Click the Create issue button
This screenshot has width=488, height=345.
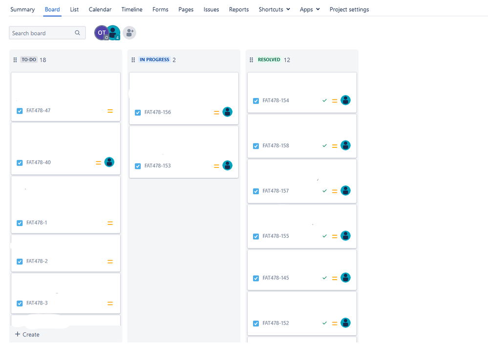point(27,334)
